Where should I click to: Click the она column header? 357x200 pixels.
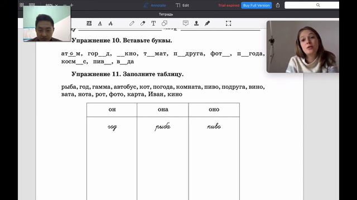pos(163,110)
